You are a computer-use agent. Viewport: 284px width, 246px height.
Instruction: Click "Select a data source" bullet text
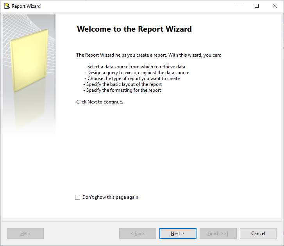(x=134, y=67)
